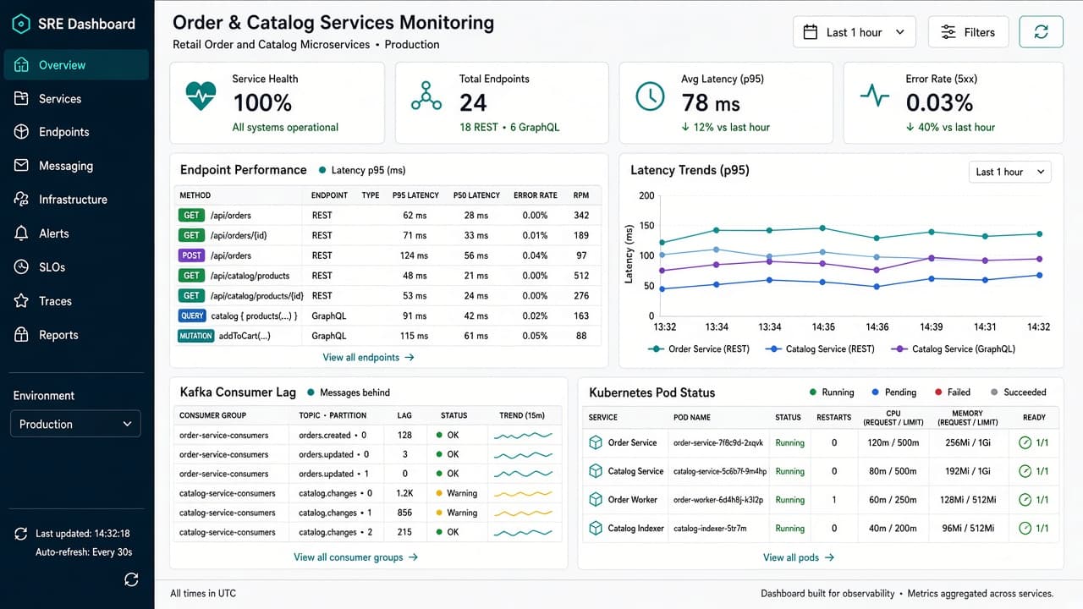
Task: Click the refresh icon at sidebar bottom
Action: 131,579
